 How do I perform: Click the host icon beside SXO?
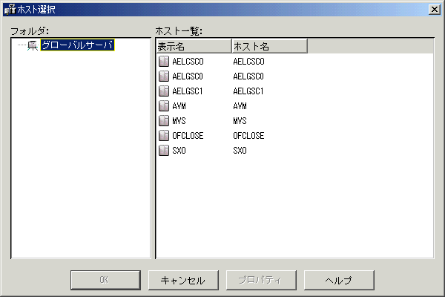(164, 150)
